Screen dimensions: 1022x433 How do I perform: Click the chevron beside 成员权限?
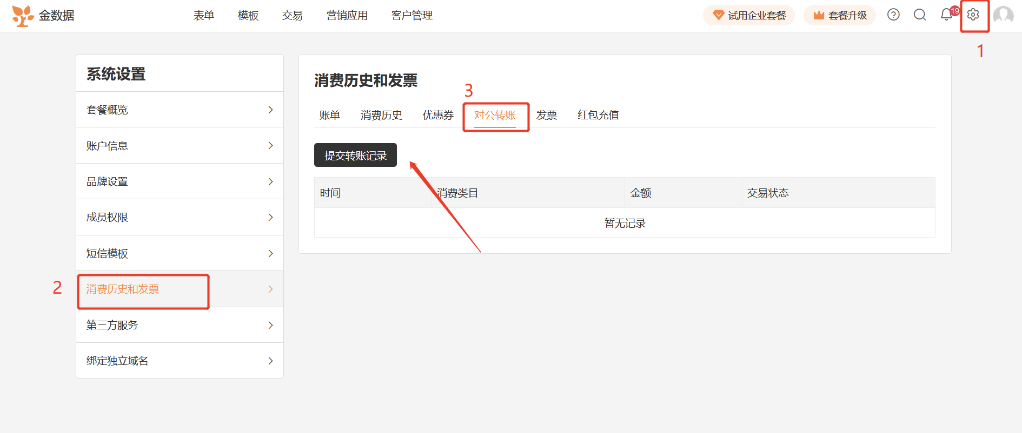(x=271, y=217)
